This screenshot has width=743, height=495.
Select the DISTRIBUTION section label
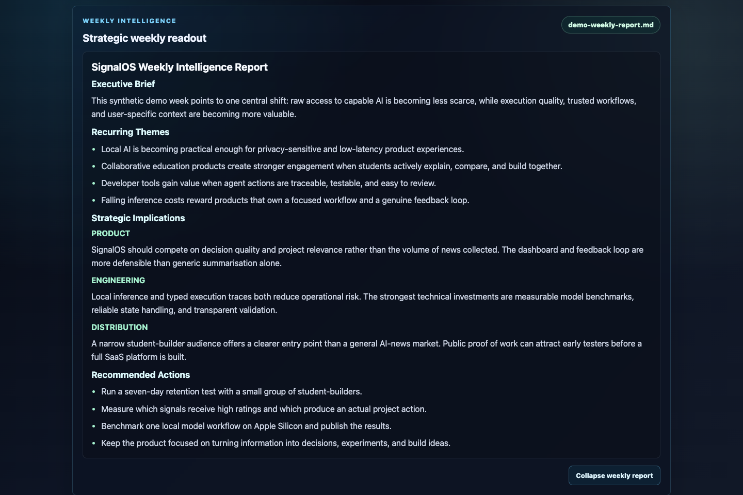119,327
